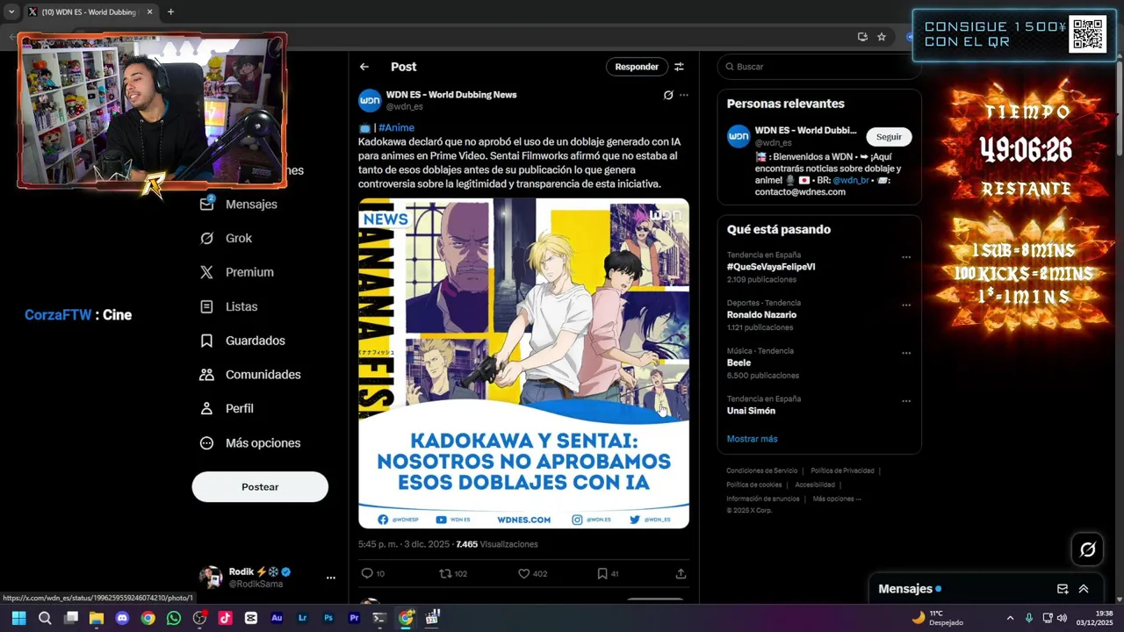Image resolution: width=1124 pixels, height=632 pixels.
Task: Open more options for #QueSeVayaFelipeVI trend
Action: [906, 257]
